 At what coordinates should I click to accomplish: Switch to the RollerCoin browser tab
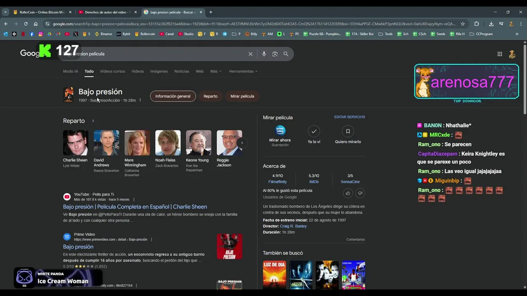click(42, 12)
